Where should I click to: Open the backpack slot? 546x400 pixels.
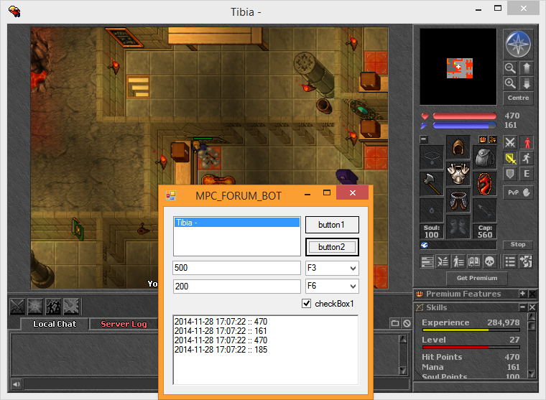pos(485,157)
